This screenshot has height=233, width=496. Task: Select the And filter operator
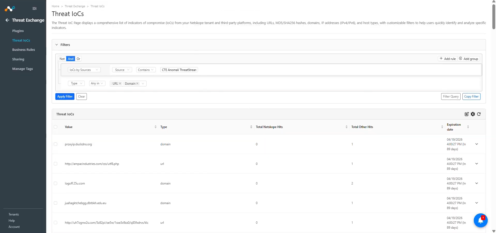pos(71,59)
